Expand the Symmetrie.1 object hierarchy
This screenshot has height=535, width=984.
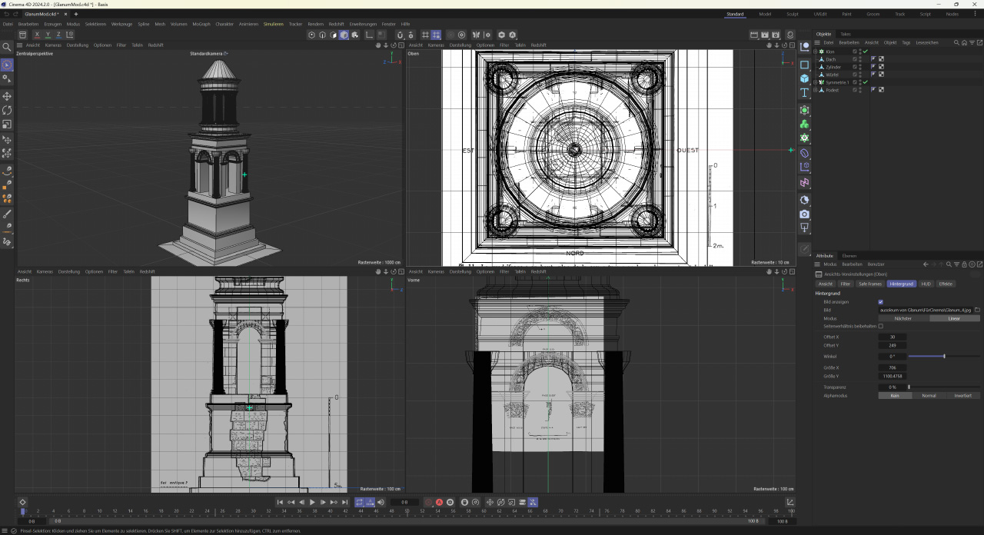point(816,82)
